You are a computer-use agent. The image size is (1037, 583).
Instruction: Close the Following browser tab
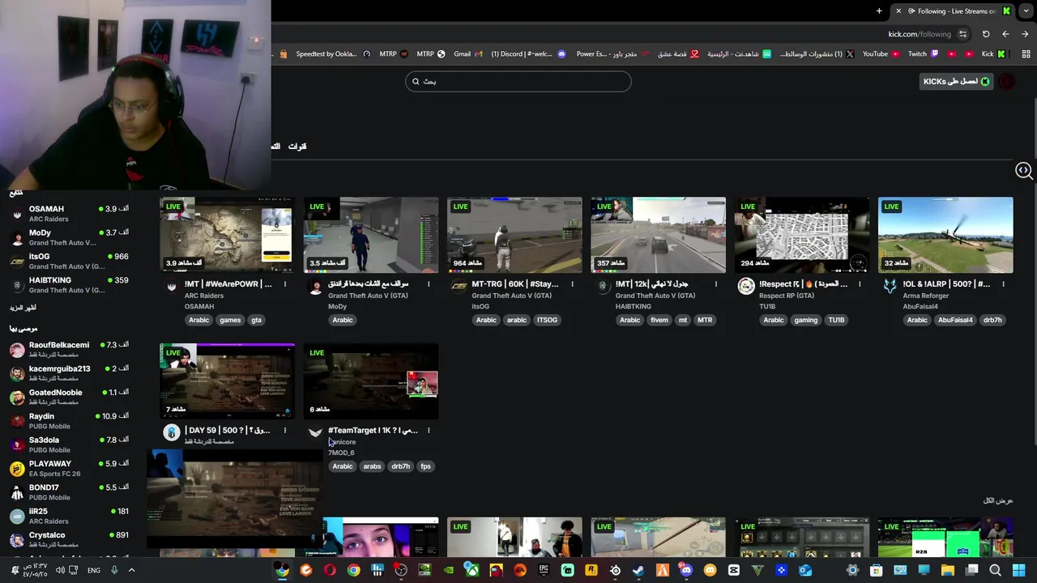898,11
